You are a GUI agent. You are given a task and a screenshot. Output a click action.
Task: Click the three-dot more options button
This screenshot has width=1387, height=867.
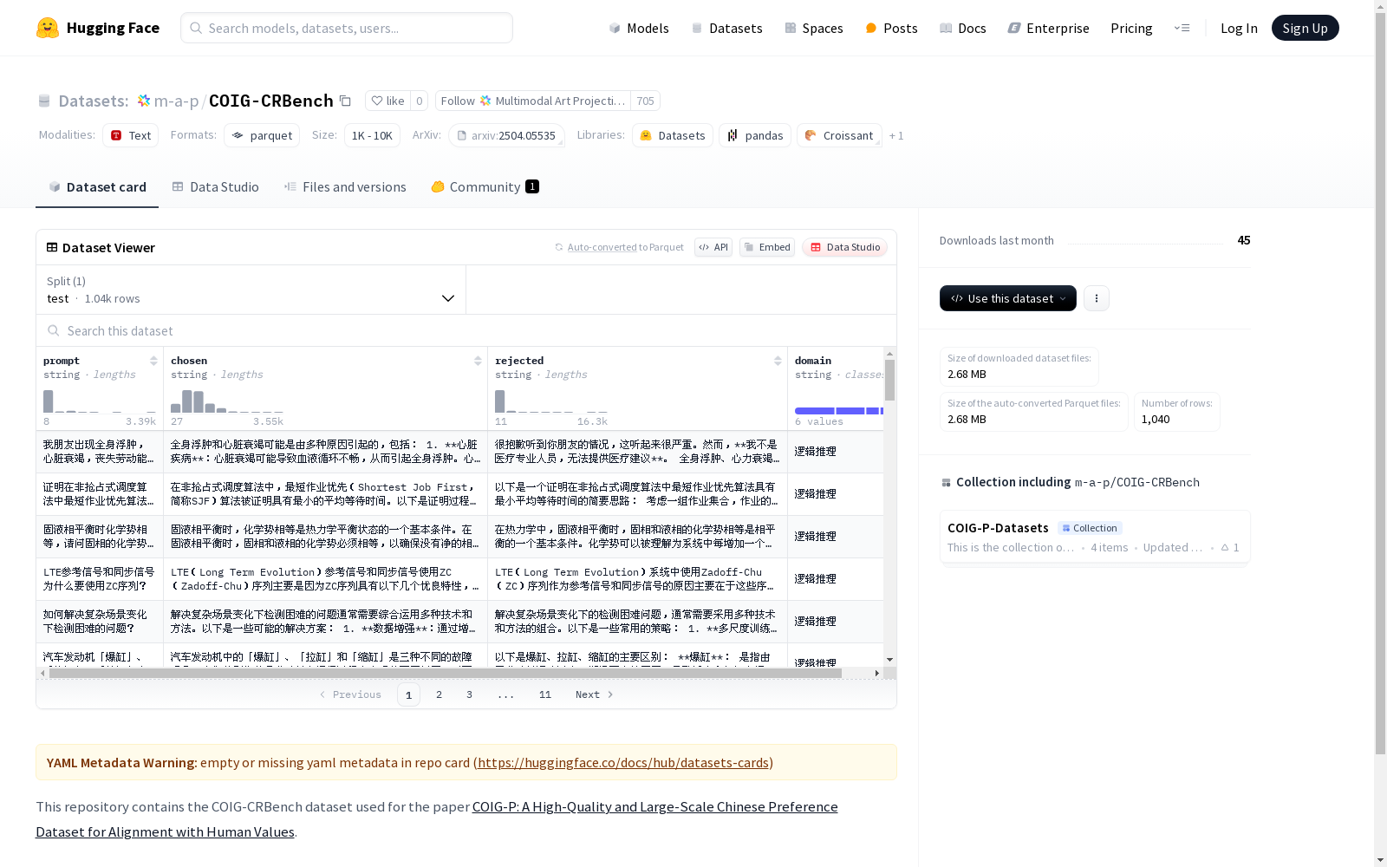pyautogui.click(x=1097, y=298)
